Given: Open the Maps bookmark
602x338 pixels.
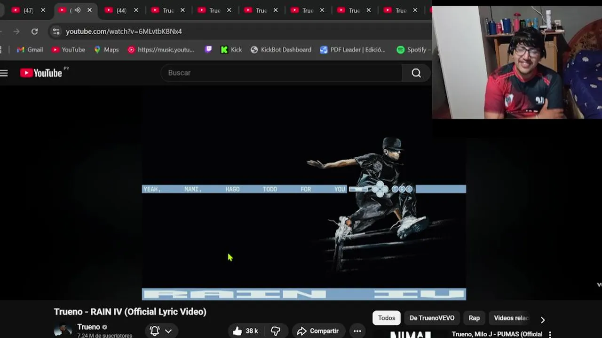Looking at the screenshot, I should pos(106,50).
